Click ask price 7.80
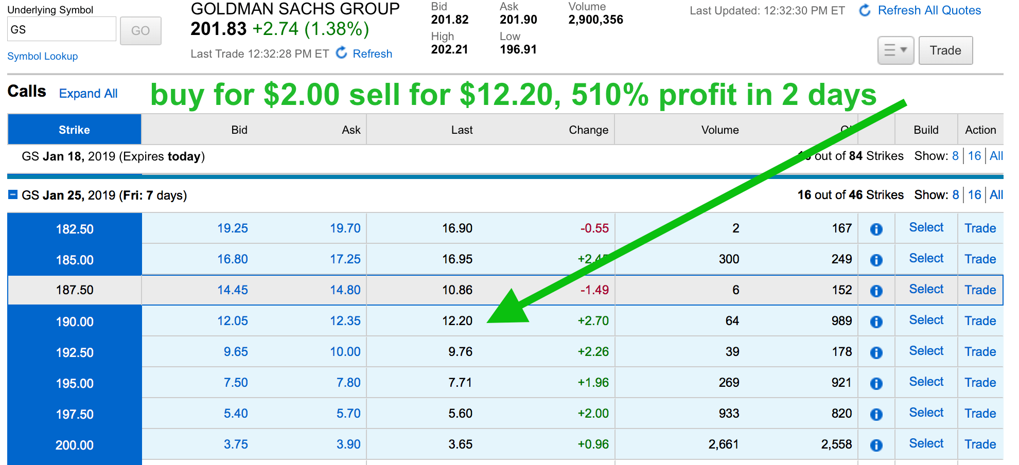 coord(348,383)
